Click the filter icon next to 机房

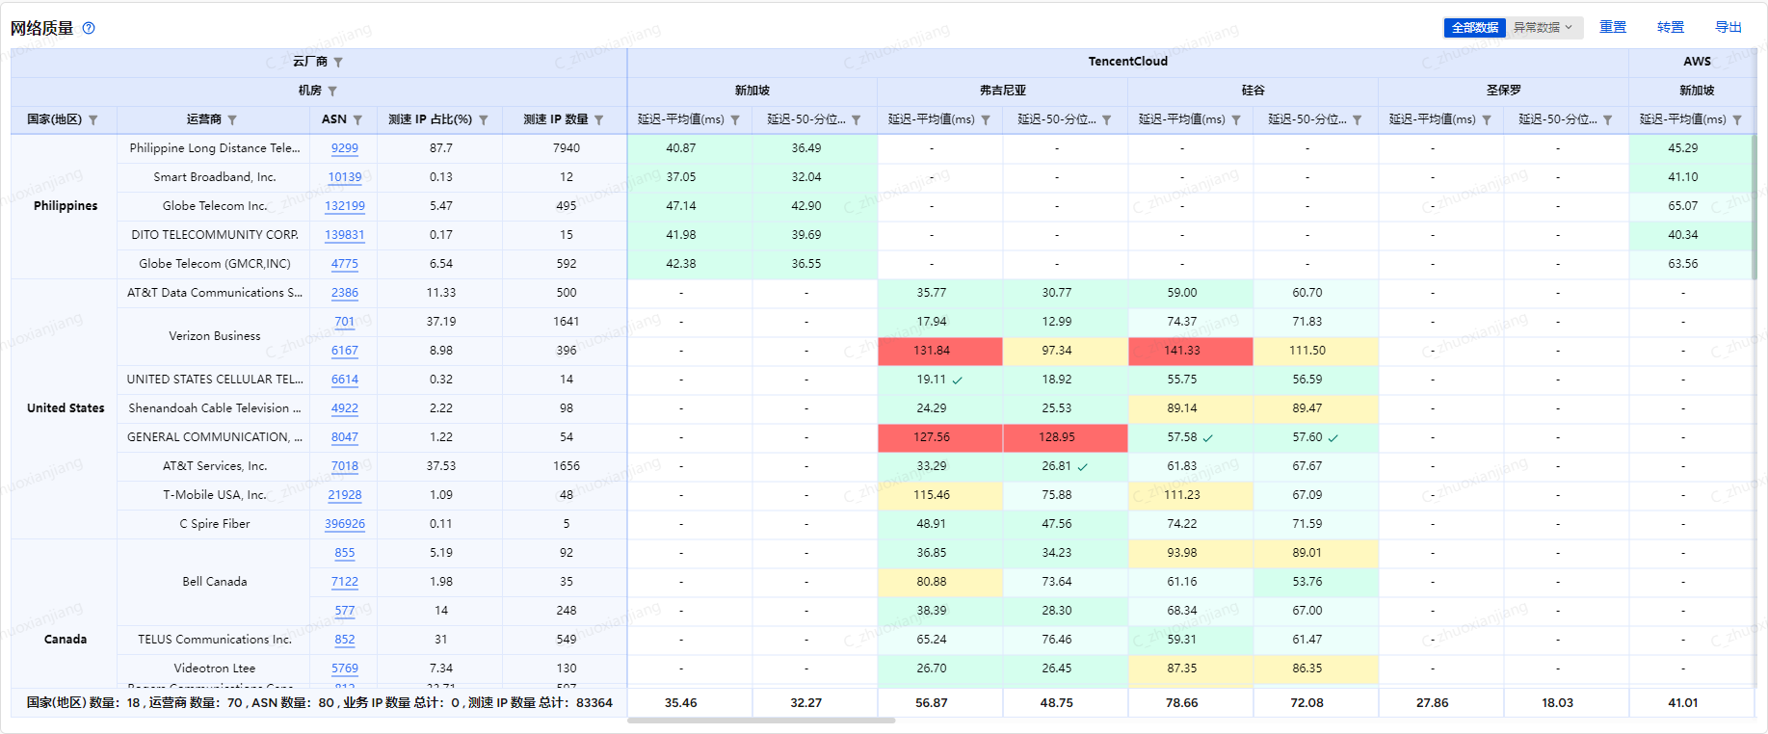[x=332, y=92]
